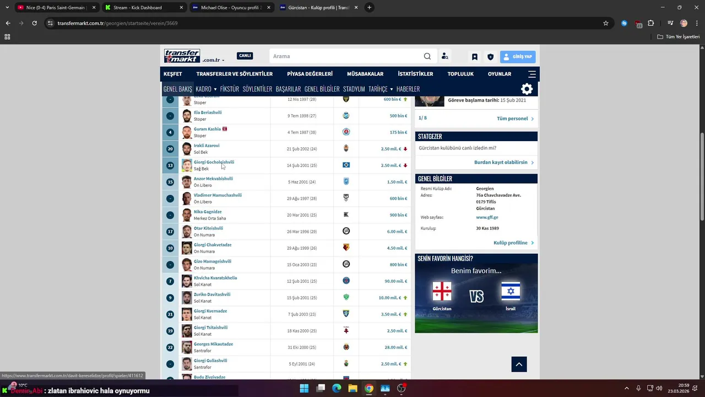Open Chrome from the taskbar
705x397 pixels.
pos(369,388)
